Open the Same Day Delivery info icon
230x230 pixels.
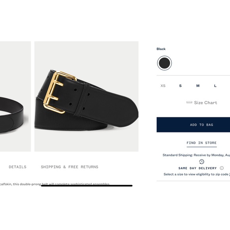222,168
